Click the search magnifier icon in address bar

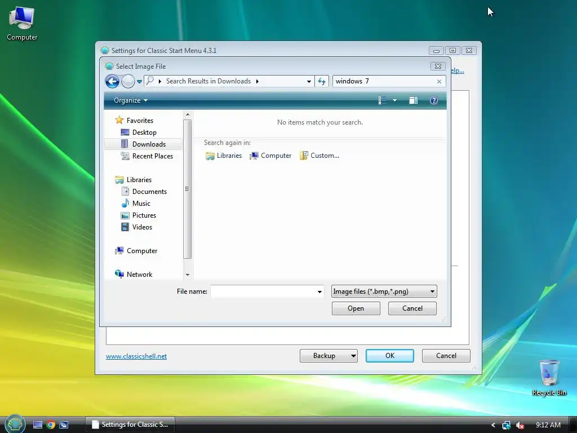tap(150, 81)
